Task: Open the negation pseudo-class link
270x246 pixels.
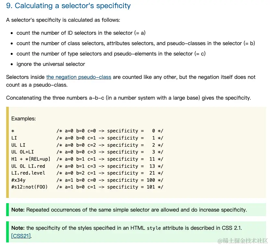Action: [x=79, y=77]
